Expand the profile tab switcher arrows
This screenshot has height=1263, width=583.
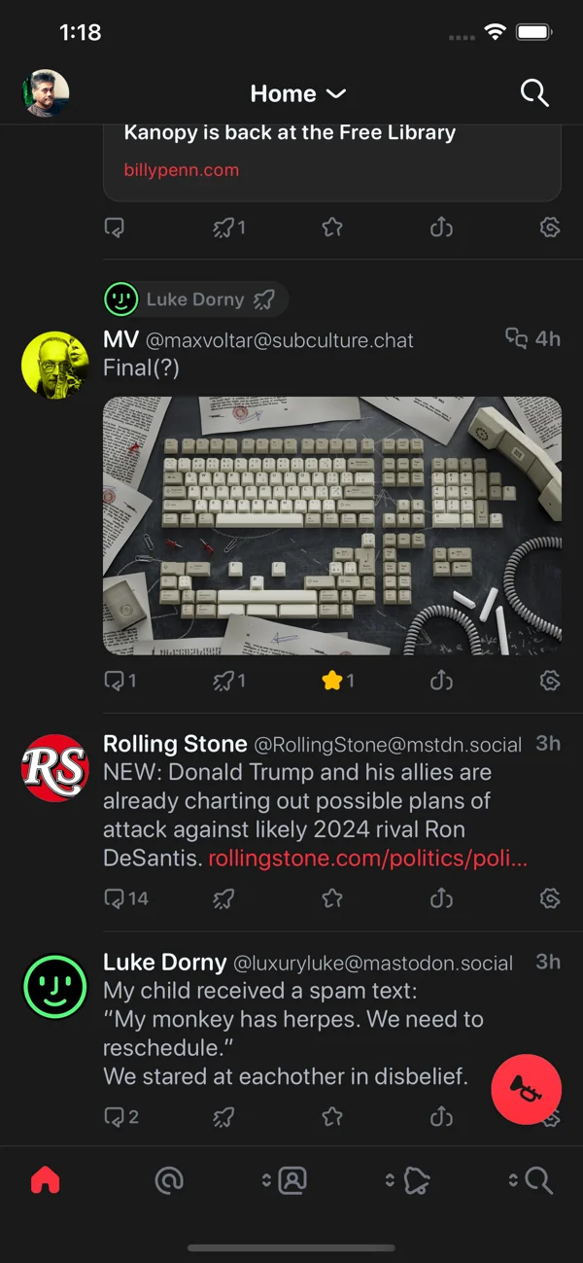(x=266, y=1180)
